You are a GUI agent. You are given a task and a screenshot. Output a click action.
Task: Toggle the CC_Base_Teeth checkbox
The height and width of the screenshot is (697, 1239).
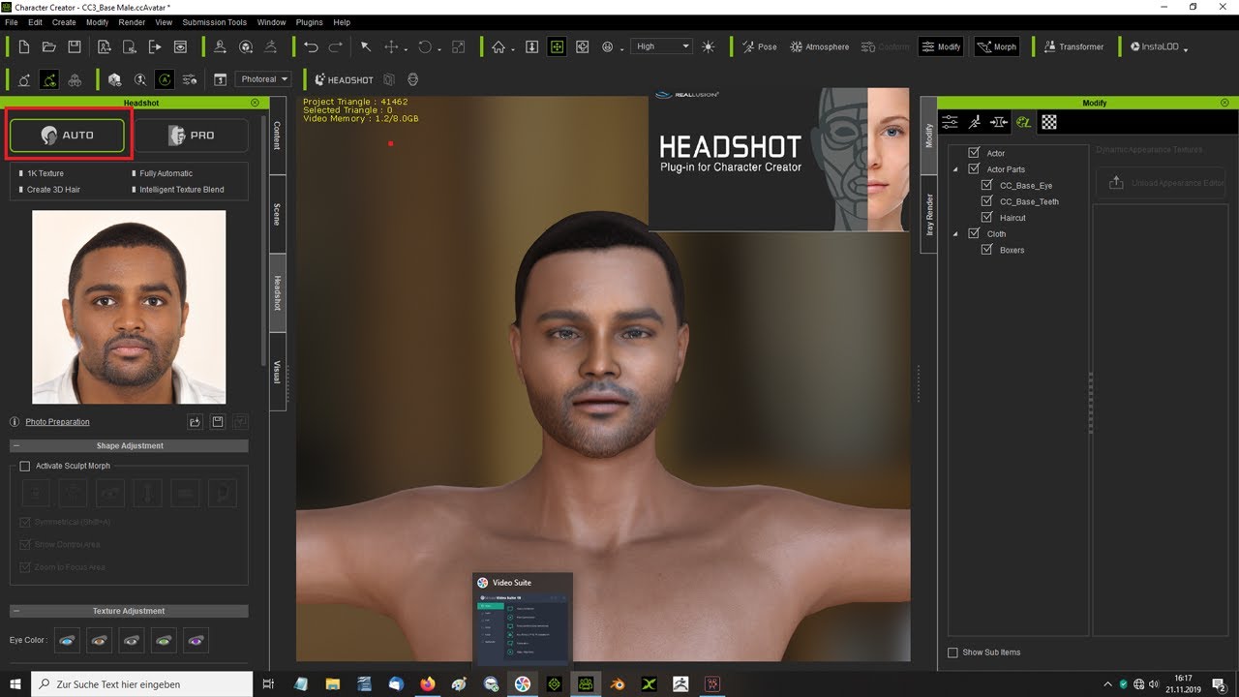(x=987, y=201)
